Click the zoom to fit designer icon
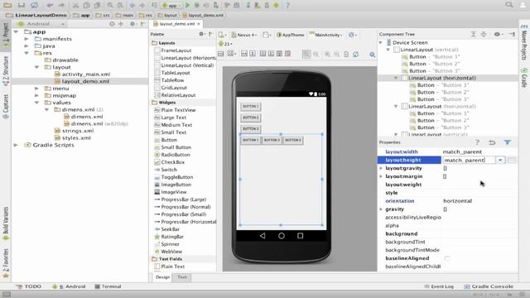This screenshot has width=530, height=298. coord(306,54)
